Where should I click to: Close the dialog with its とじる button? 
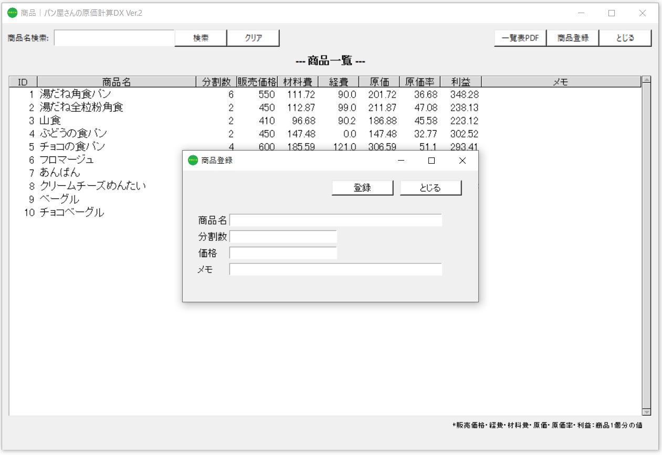430,187
